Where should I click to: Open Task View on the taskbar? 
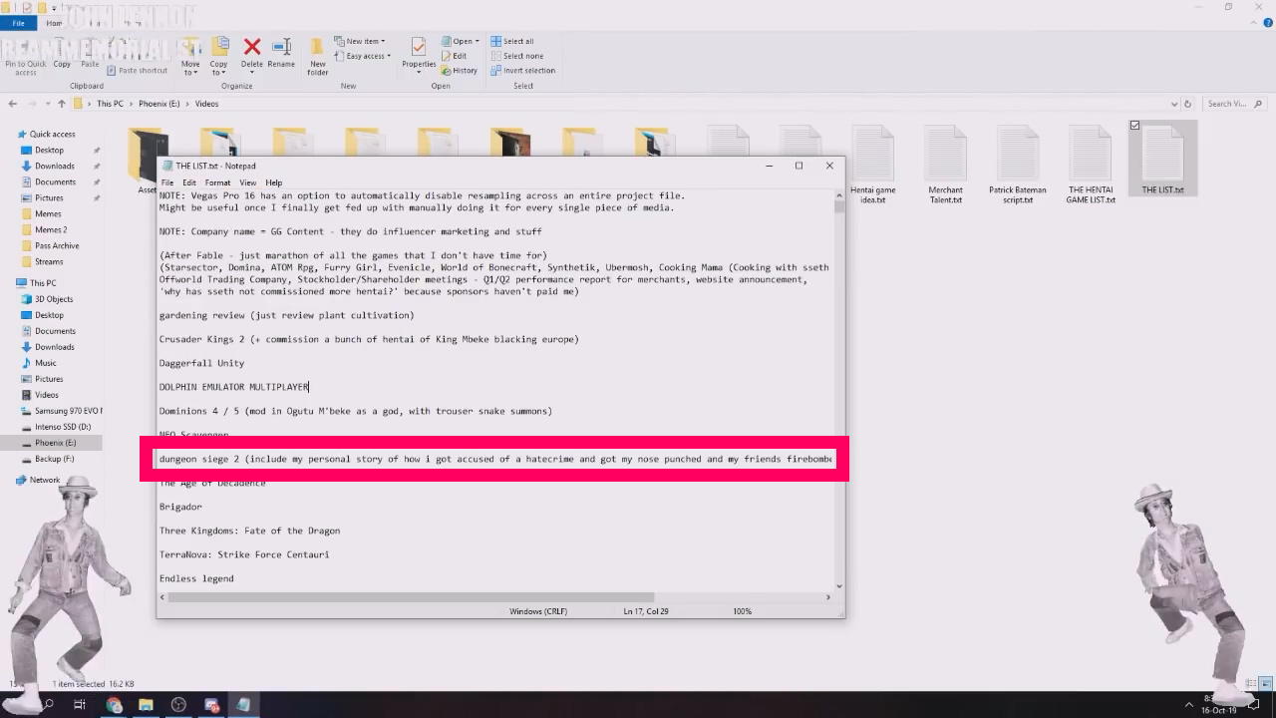[80, 705]
